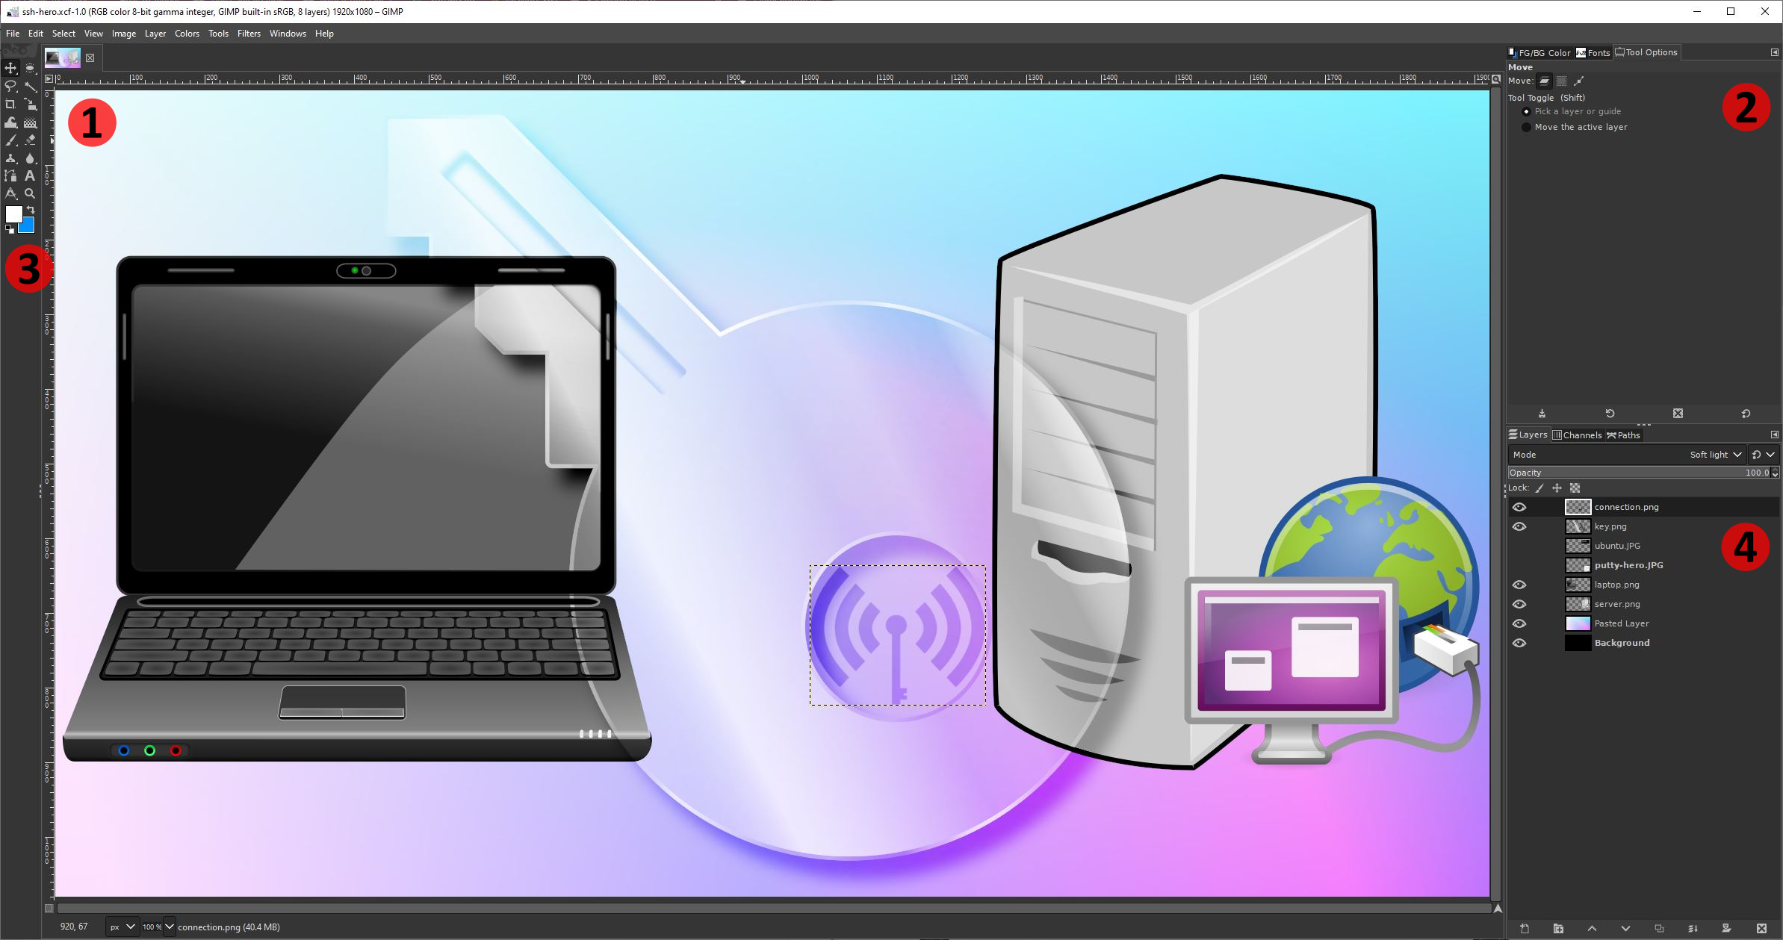Viewport: 1783px width, 940px height.
Task: Toggle visibility of connection.png layer
Action: [x=1520, y=506]
